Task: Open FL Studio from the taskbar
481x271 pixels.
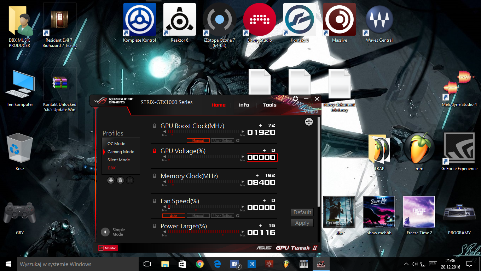Action: click(286, 264)
